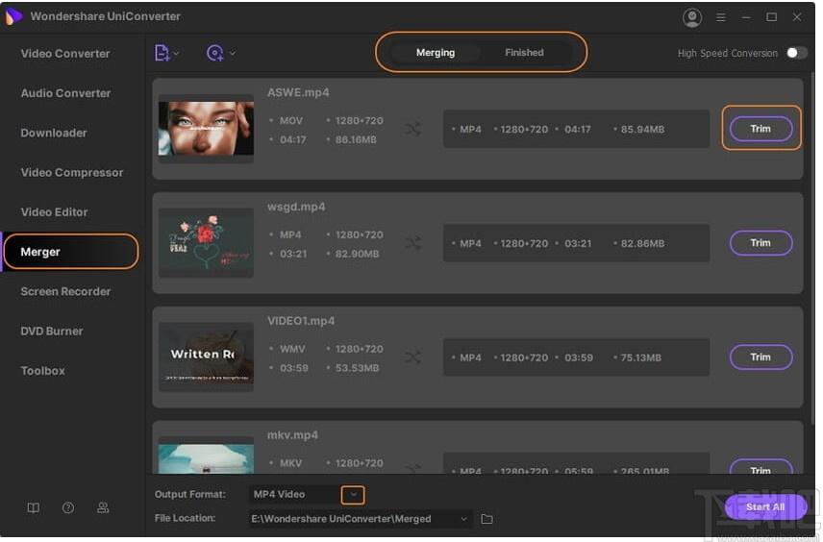Expand the Load DVD dropdown arrow
This screenshot has width=823, height=542.
(233, 53)
